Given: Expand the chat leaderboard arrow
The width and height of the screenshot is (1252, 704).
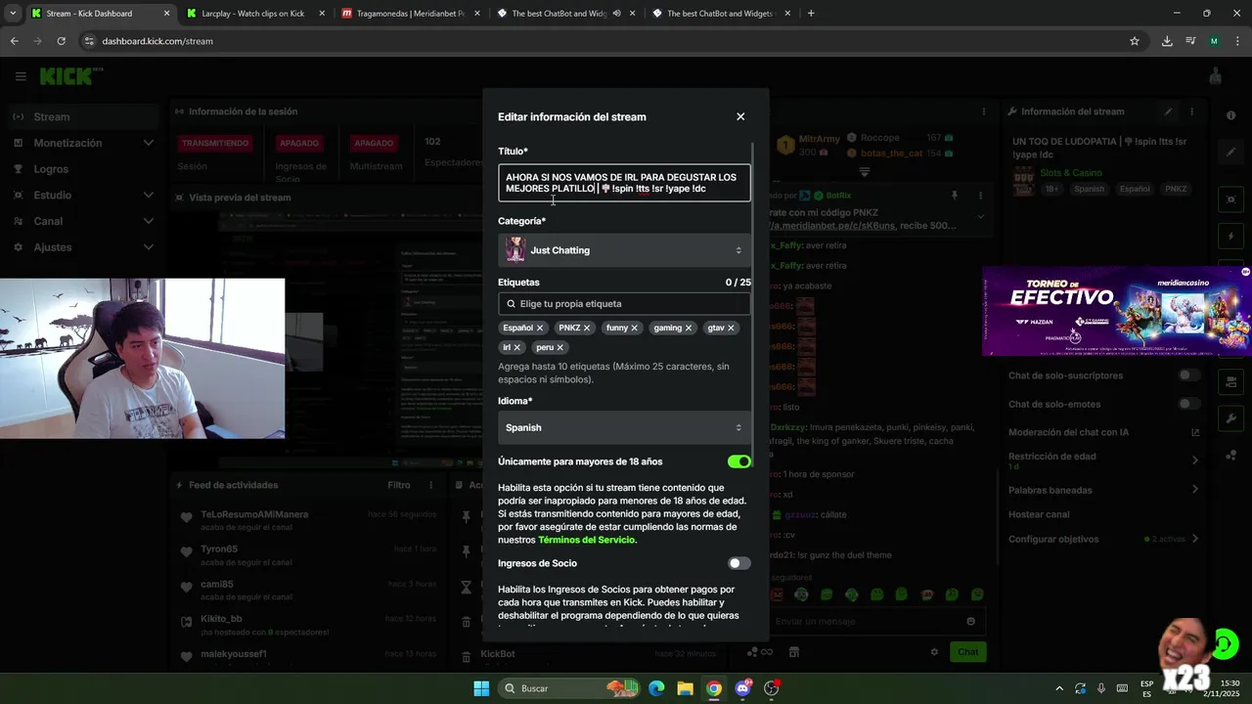Looking at the screenshot, I should click(x=865, y=171).
